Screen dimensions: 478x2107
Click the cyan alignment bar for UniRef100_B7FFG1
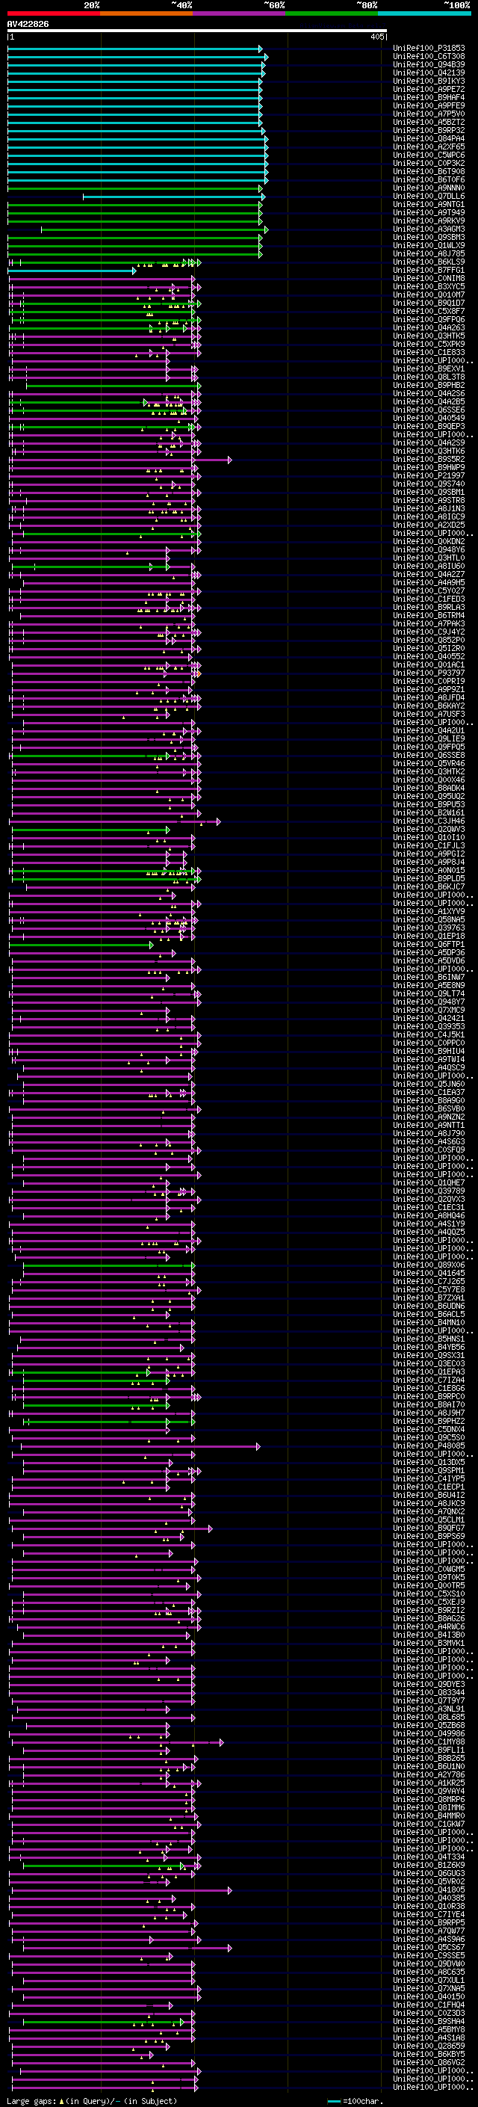point(72,270)
